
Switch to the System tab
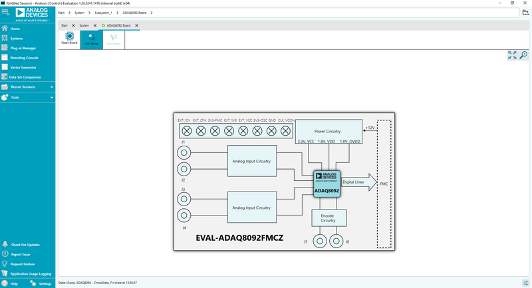click(x=84, y=25)
